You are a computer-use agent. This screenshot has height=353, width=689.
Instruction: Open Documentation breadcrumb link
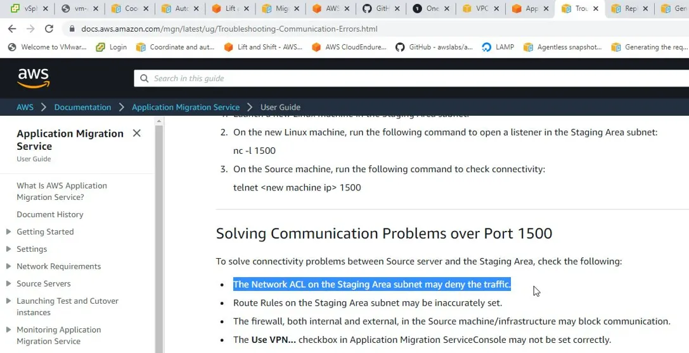82,107
